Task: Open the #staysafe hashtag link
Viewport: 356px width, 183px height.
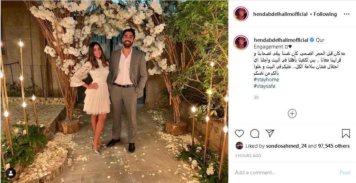Action: 265,86
